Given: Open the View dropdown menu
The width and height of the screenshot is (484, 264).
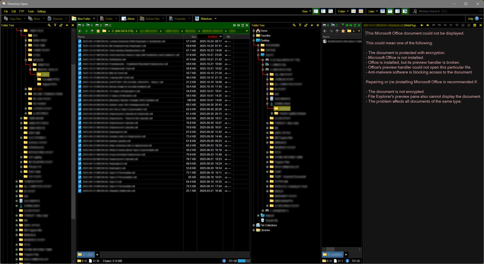Looking at the screenshot, I should click(306, 11).
